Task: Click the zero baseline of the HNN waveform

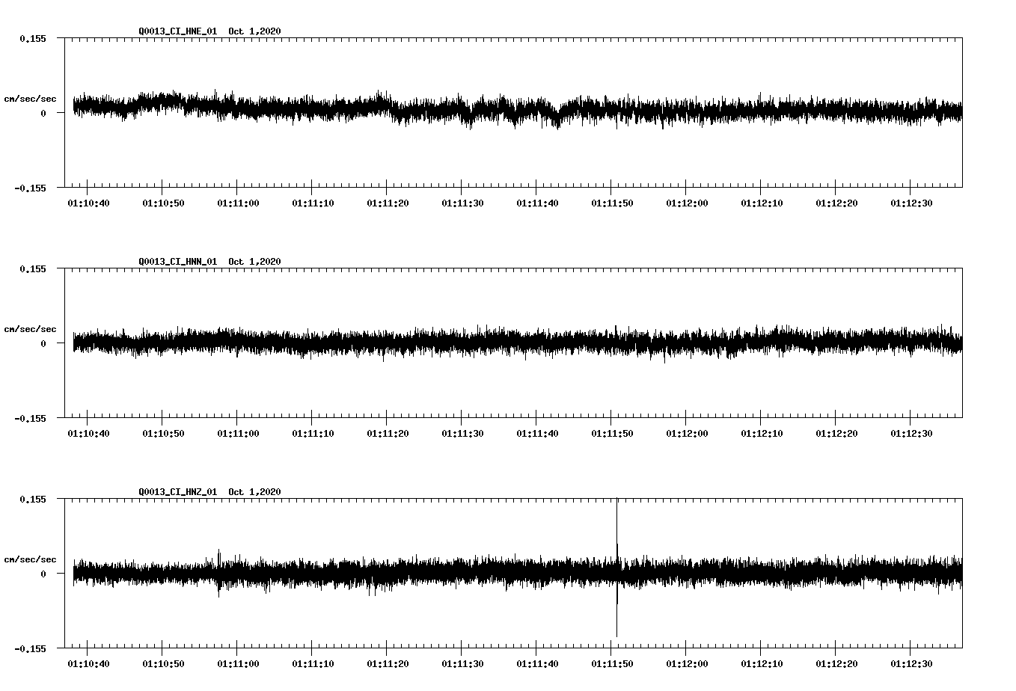Action: point(449,344)
